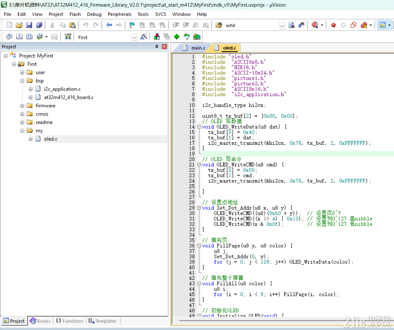
Task: Disable all breakpoints
Action: click(353, 25)
